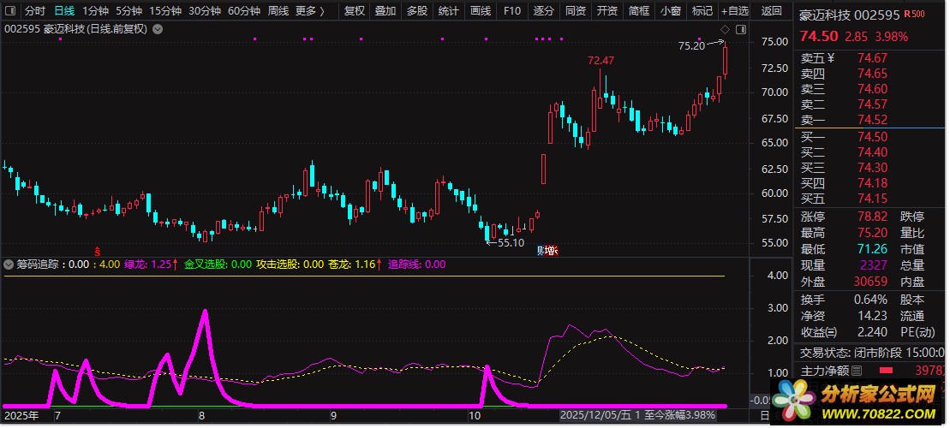Viewport: 950px width, 428px height.
Task: Switch to the 60分钟 chart
Action: [244, 11]
